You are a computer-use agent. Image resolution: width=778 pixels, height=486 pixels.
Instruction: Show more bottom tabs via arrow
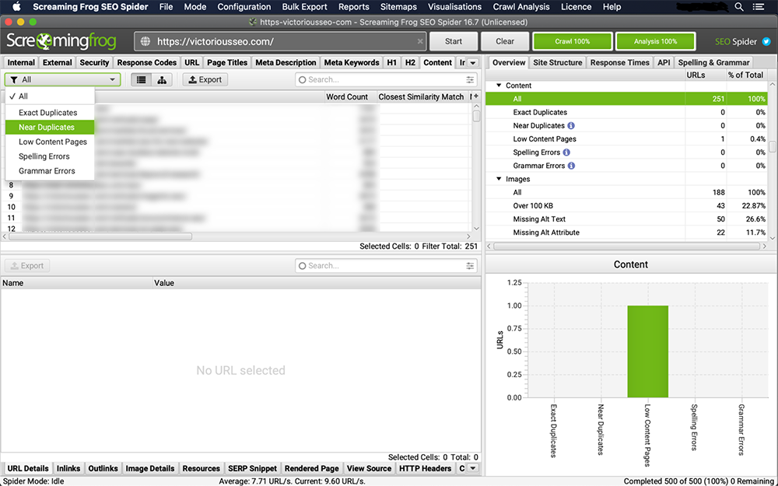pos(473,468)
